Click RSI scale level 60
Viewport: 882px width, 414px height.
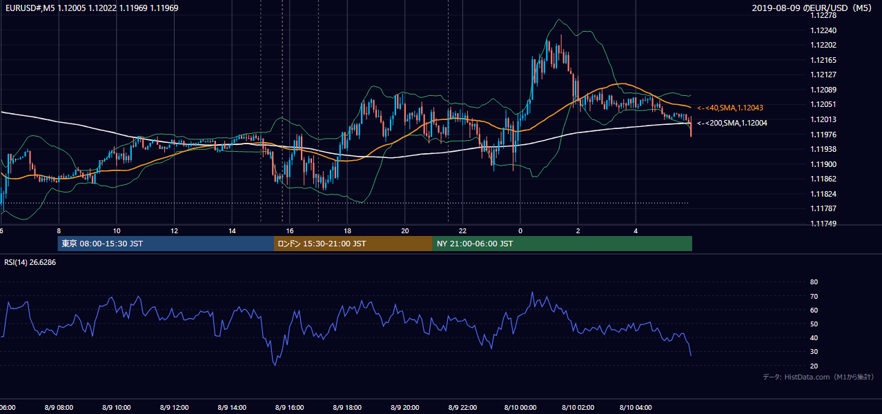click(x=814, y=310)
